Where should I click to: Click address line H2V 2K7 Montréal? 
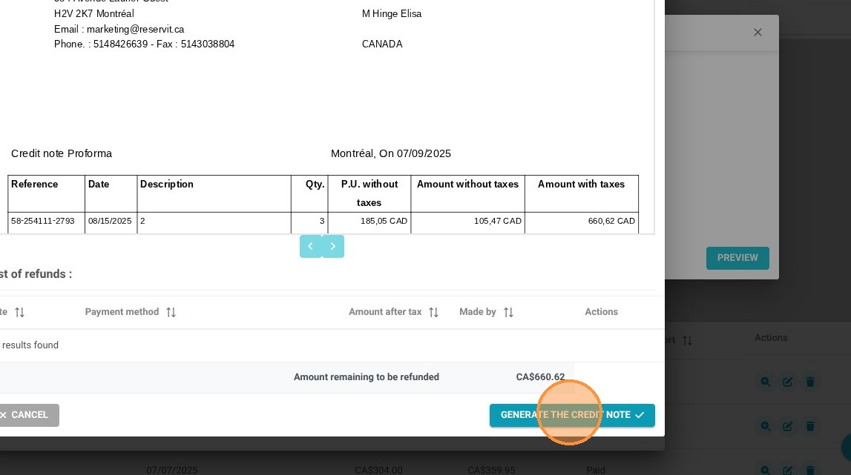(x=94, y=13)
